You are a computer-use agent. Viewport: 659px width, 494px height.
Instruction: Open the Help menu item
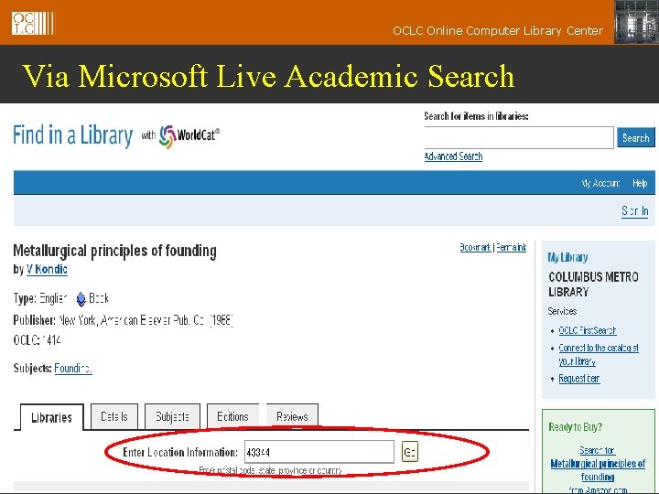pyautogui.click(x=640, y=183)
